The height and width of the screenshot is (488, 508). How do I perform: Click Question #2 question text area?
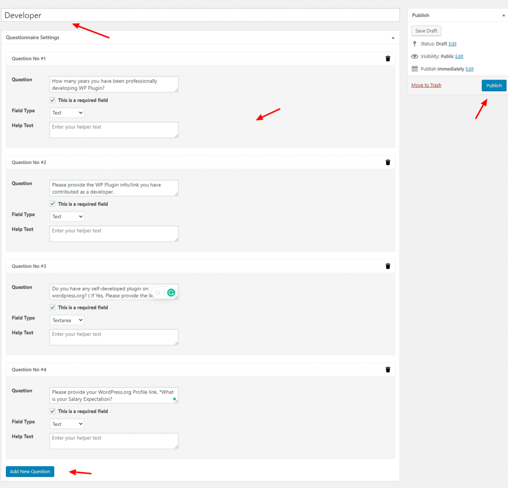pyautogui.click(x=114, y=188)
